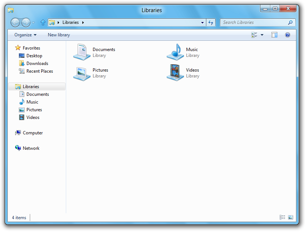Click the Search Libraries input field
Viewport: 306px width, 232px height.
pos(254,22)
